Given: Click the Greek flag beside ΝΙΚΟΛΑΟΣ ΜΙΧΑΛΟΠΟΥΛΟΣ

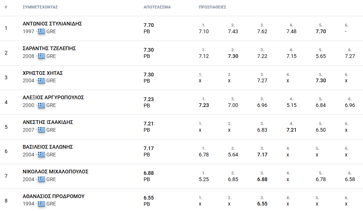Looking at the screenshot, I should point(41,179).
